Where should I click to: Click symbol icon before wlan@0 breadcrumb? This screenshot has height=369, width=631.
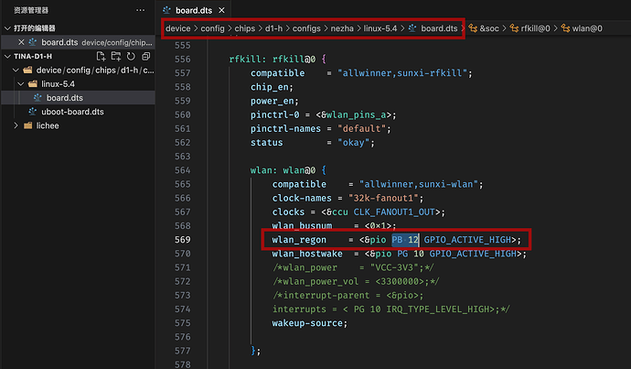[x=565, y=28]
